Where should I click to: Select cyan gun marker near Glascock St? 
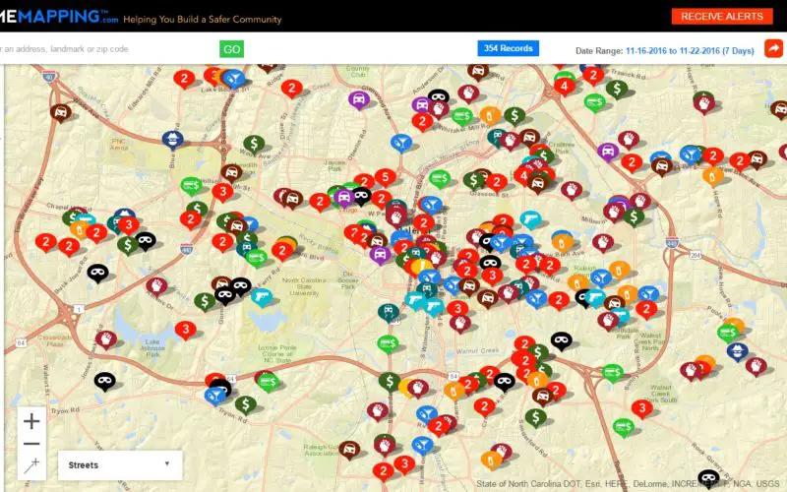coord(530,219)
